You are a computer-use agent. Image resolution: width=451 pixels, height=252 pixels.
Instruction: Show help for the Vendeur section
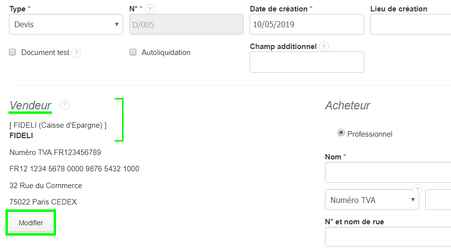point(65,104)
